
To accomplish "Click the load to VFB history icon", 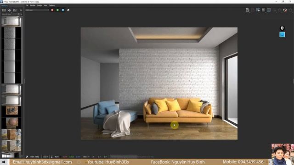I will coord(15,10).
